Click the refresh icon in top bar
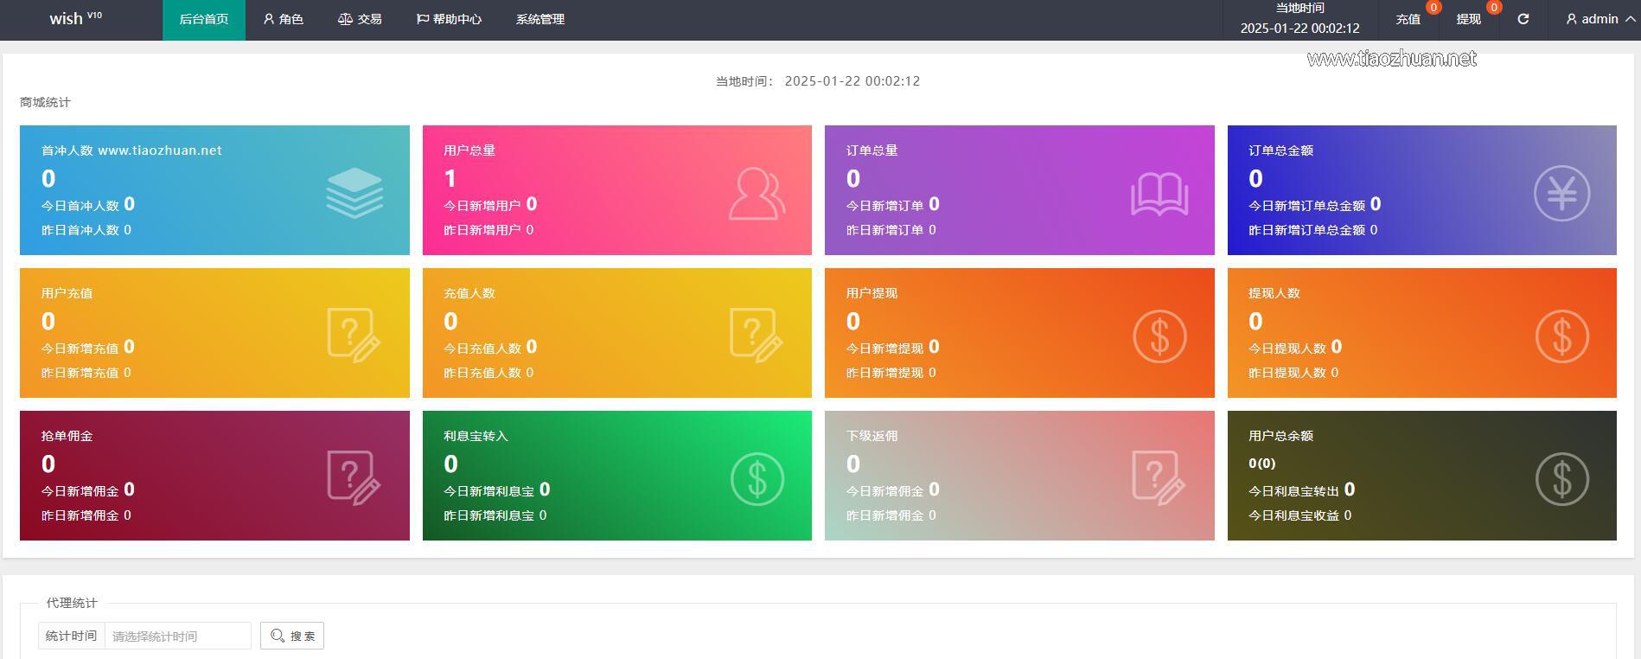Screen dimensions: 1641x659 1523,19
